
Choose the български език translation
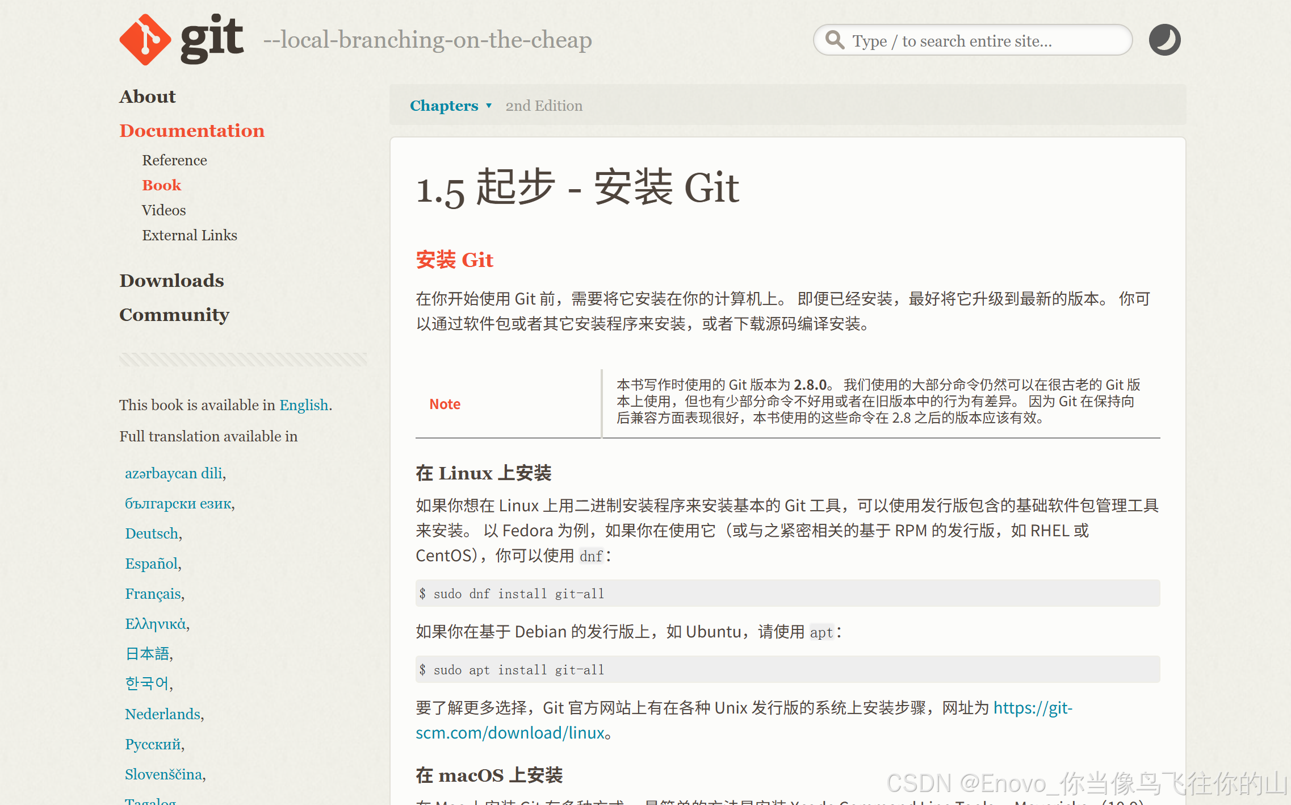tap(178, 503)
